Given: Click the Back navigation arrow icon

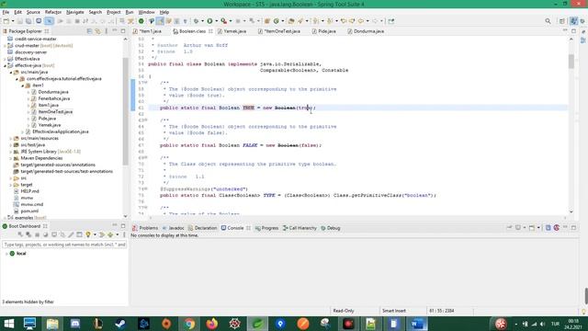Looking at the screenshot, I should tap(361, 21).
